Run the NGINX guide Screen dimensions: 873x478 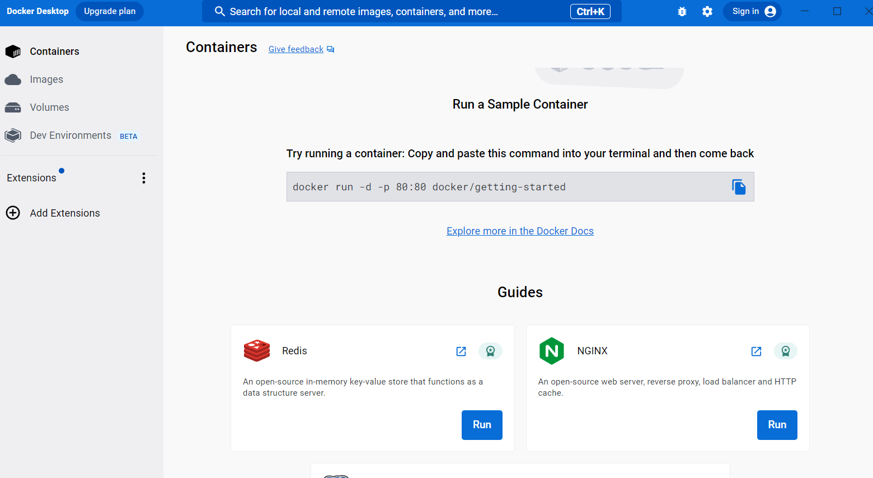(777, 425)
